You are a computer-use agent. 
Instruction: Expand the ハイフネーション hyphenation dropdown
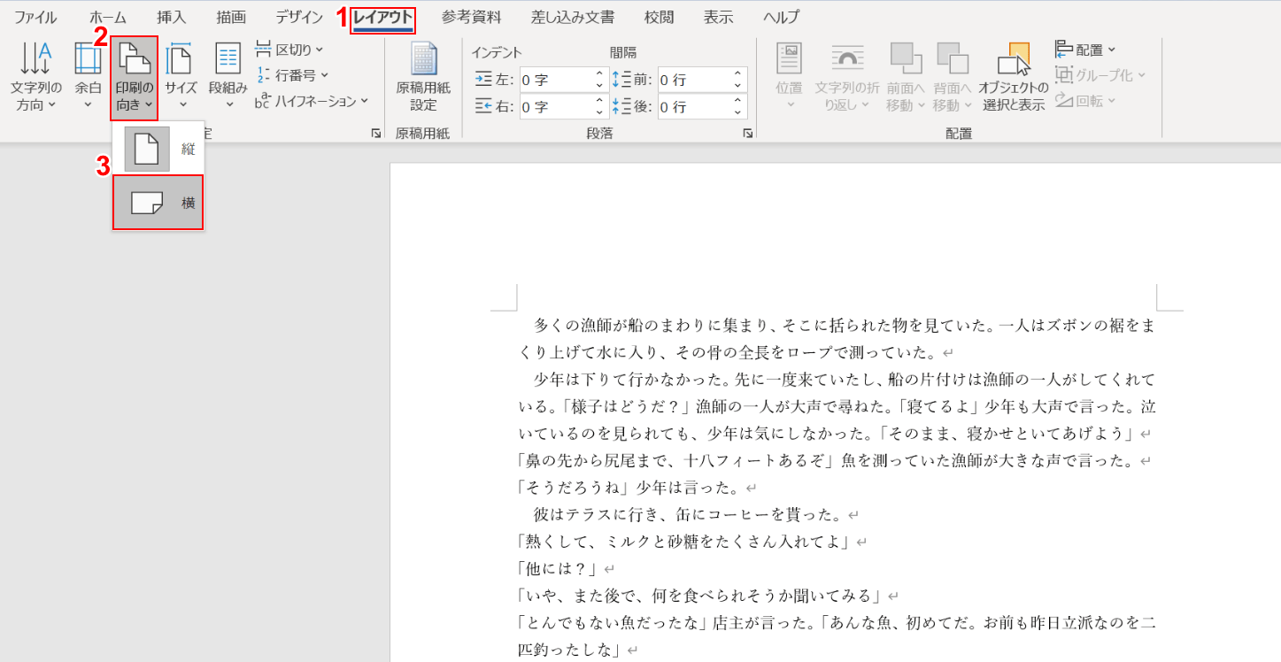coord(312,101)
